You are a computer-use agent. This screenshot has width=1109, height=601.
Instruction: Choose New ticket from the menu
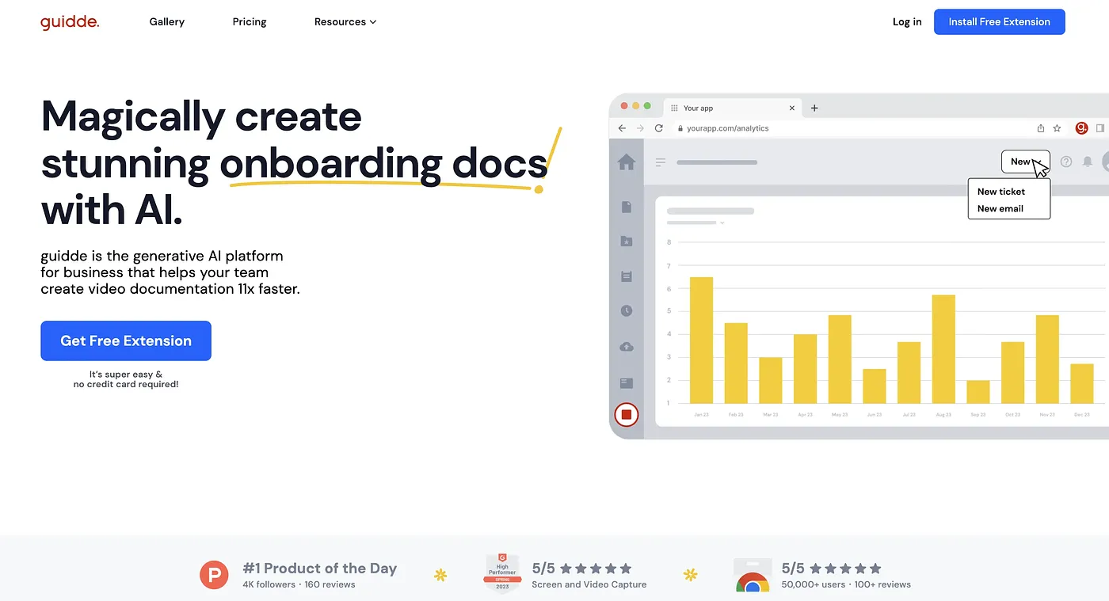pyautogui.click(x=1001, y=192)
